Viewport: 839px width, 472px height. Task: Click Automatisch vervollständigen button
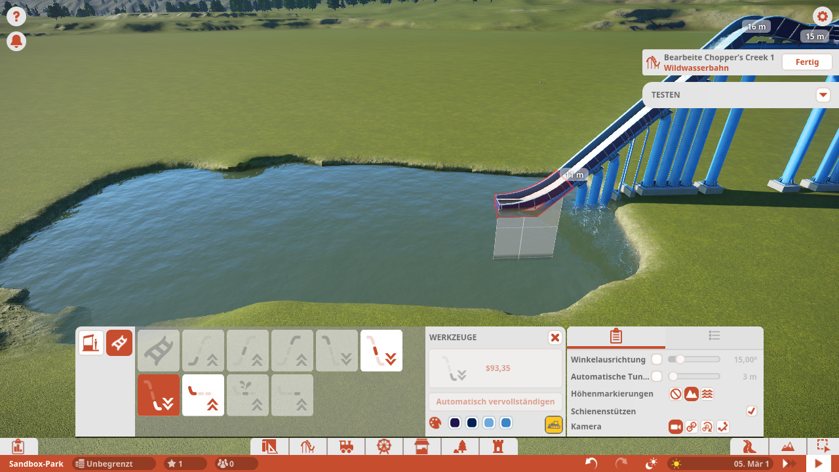coord(496,402)
